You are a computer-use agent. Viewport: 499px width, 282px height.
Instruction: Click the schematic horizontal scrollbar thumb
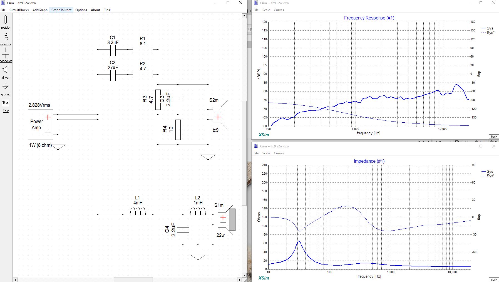133,280
